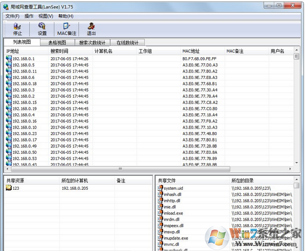Open the 文件(F) menu
Viewport: 305px width, 251px height.
coord(13,16)
